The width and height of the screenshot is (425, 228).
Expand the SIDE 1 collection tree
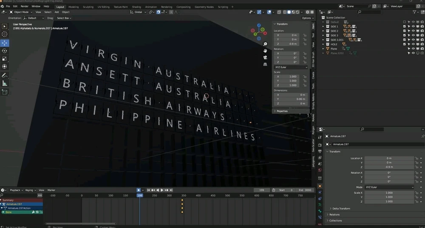[x=323, y=26]
